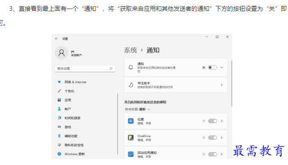Open the 排序依据 最新 dropdown
288x165 pixels.
click(x=137, y=110)
